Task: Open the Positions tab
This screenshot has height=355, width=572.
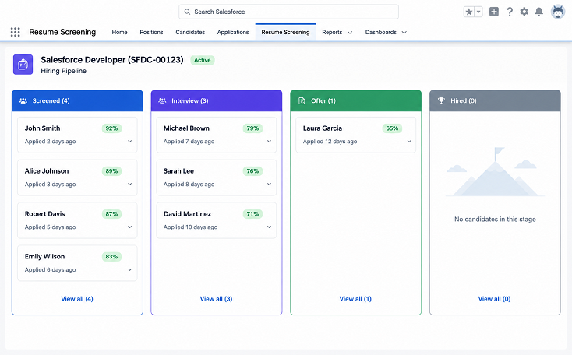Action: [x=151, y=32]
